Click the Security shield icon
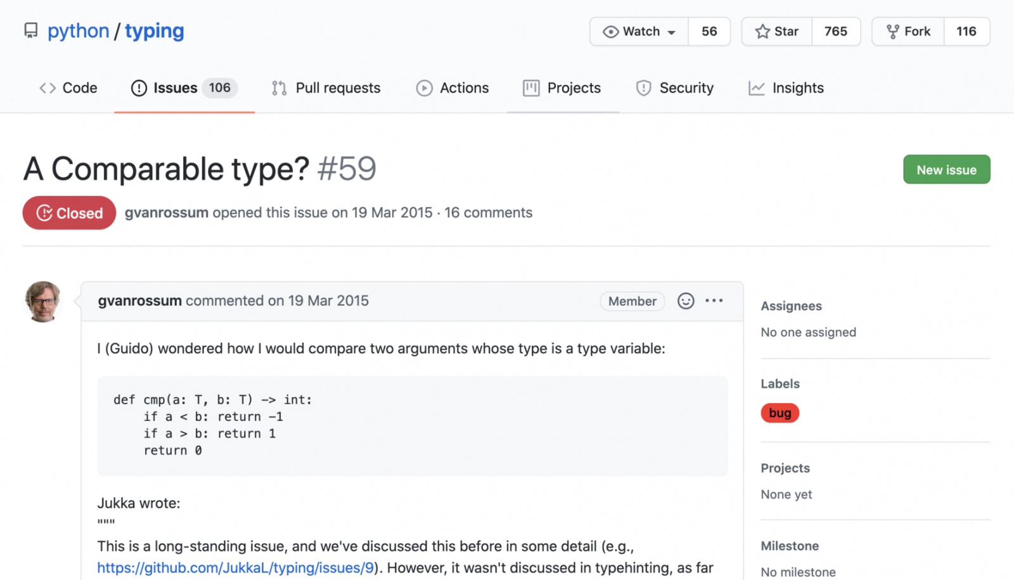The width and height of the screenshot is (1014, 580). [x=643, y=88]
